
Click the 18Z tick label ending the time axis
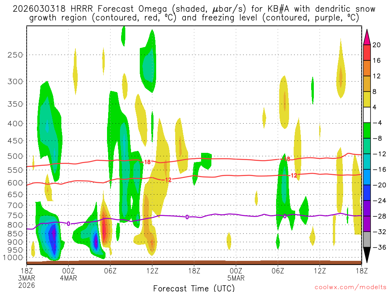(x=362, y=271)
